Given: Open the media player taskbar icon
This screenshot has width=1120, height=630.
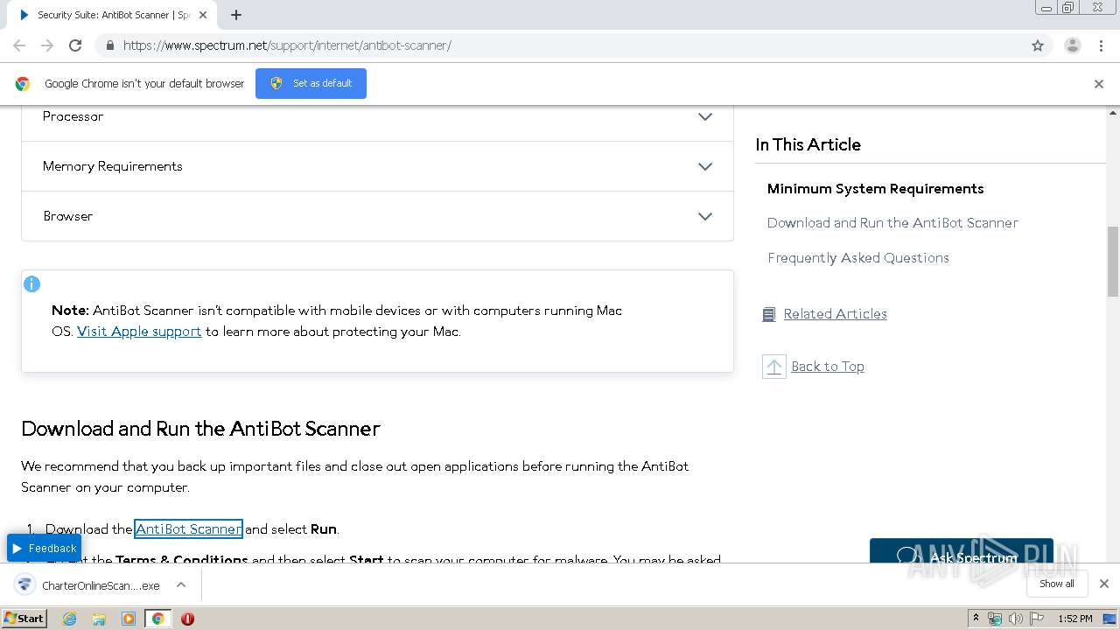Looking at the screenshot, I should coord(129,619).
